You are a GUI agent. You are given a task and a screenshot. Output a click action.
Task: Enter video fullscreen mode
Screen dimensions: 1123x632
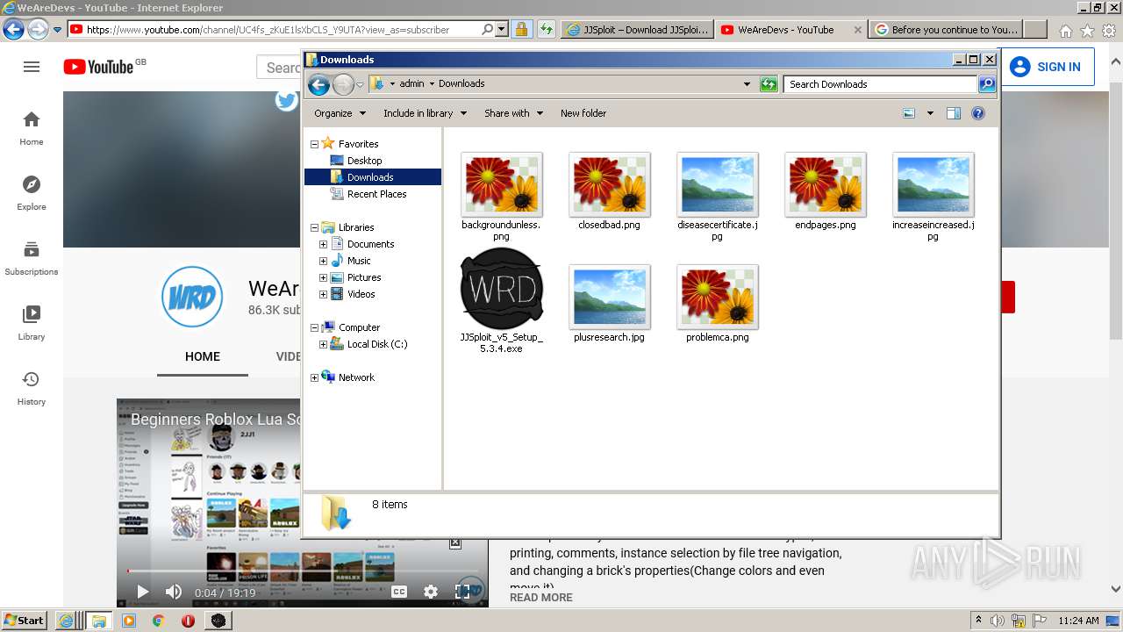coord(462,592)
